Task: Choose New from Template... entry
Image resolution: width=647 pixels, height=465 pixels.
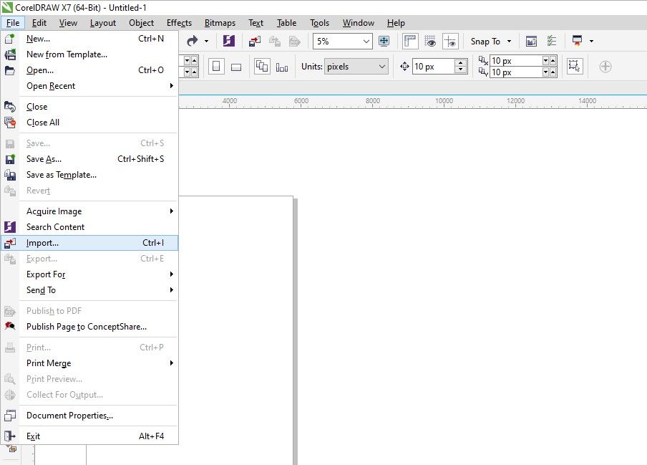Action: 89,54
